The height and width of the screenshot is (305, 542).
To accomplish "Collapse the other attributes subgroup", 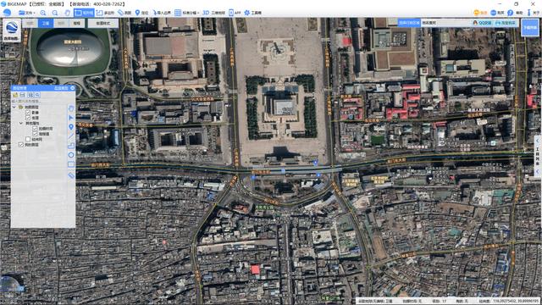I will 21,123.
